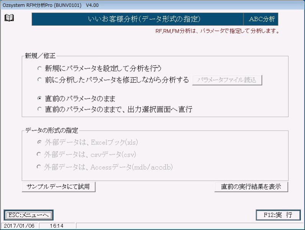Open the book help icon
Viewport: 305px width, 230px height.
pyautogui.click(x=9, y=18)
